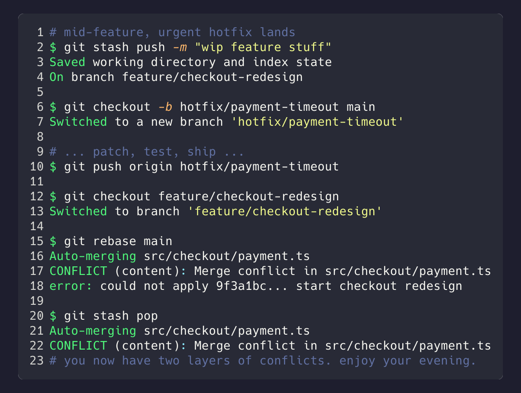Viewport: 521px width, 393px height.
Task: Click line number 1
Action: pos(40,33)
